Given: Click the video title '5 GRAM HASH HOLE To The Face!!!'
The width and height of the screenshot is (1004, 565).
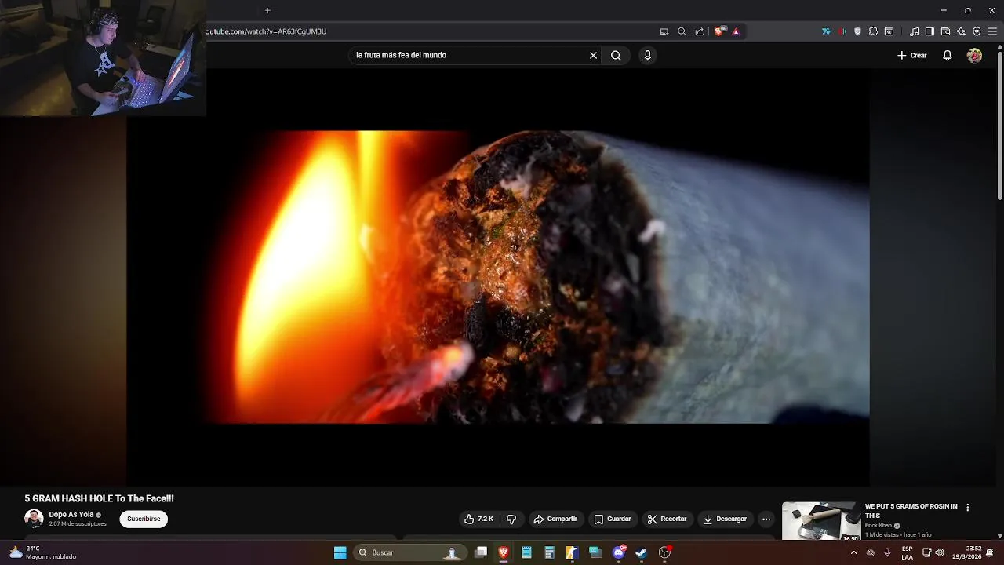Looking at the screenshot, I should click(99, 498).
